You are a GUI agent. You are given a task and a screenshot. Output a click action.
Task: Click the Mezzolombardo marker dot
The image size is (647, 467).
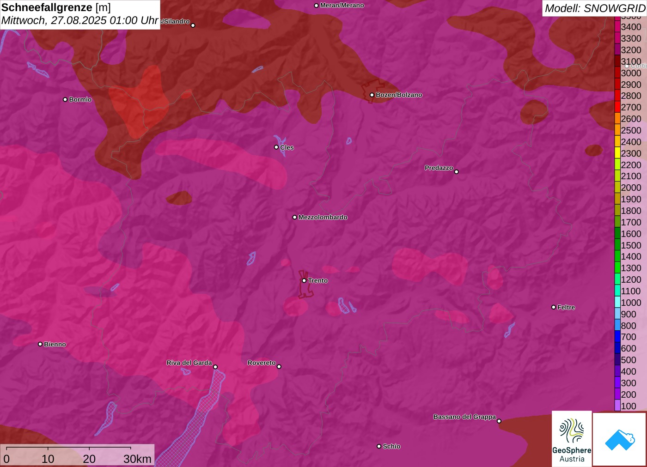coord(295,217)
